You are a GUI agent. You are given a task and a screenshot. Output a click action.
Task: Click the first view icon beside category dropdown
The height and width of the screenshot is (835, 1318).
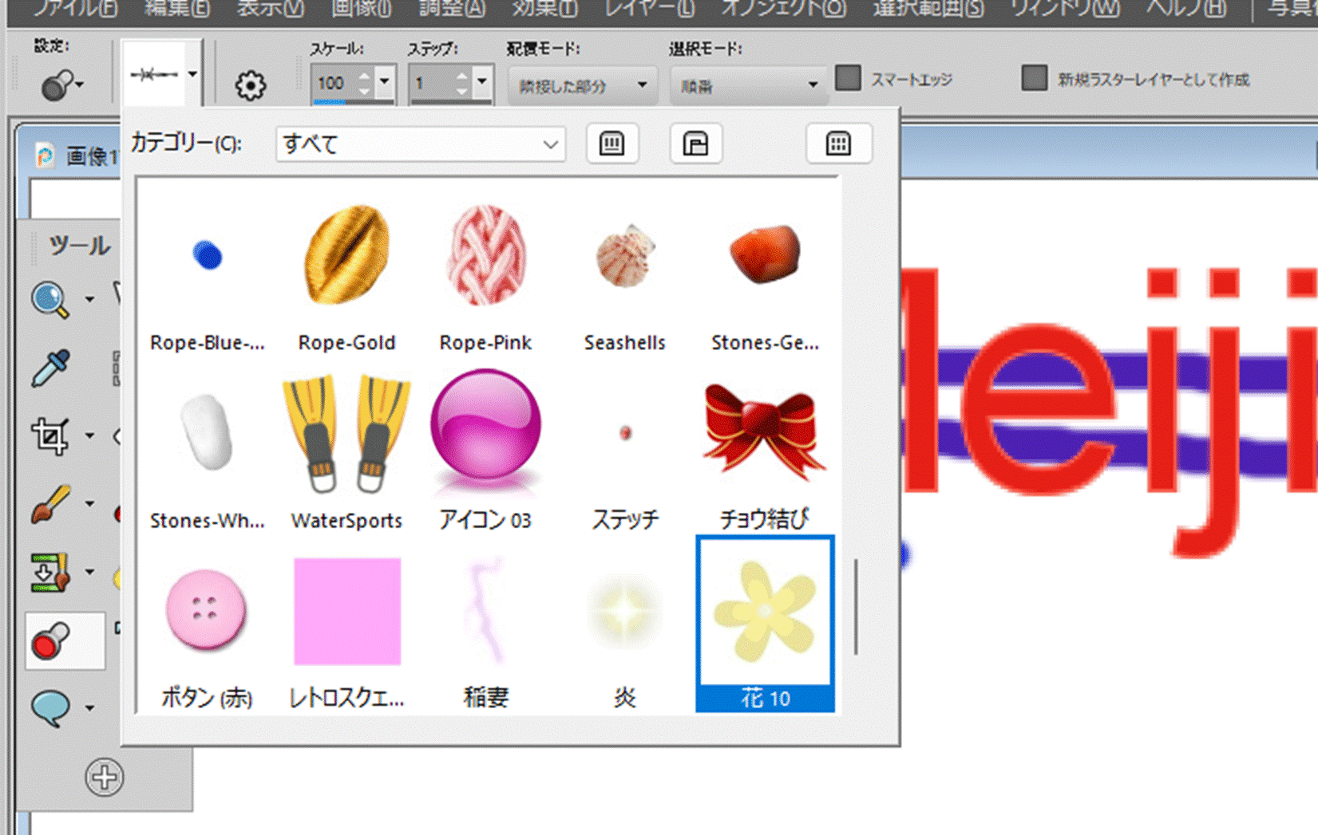tap(612, 144)
